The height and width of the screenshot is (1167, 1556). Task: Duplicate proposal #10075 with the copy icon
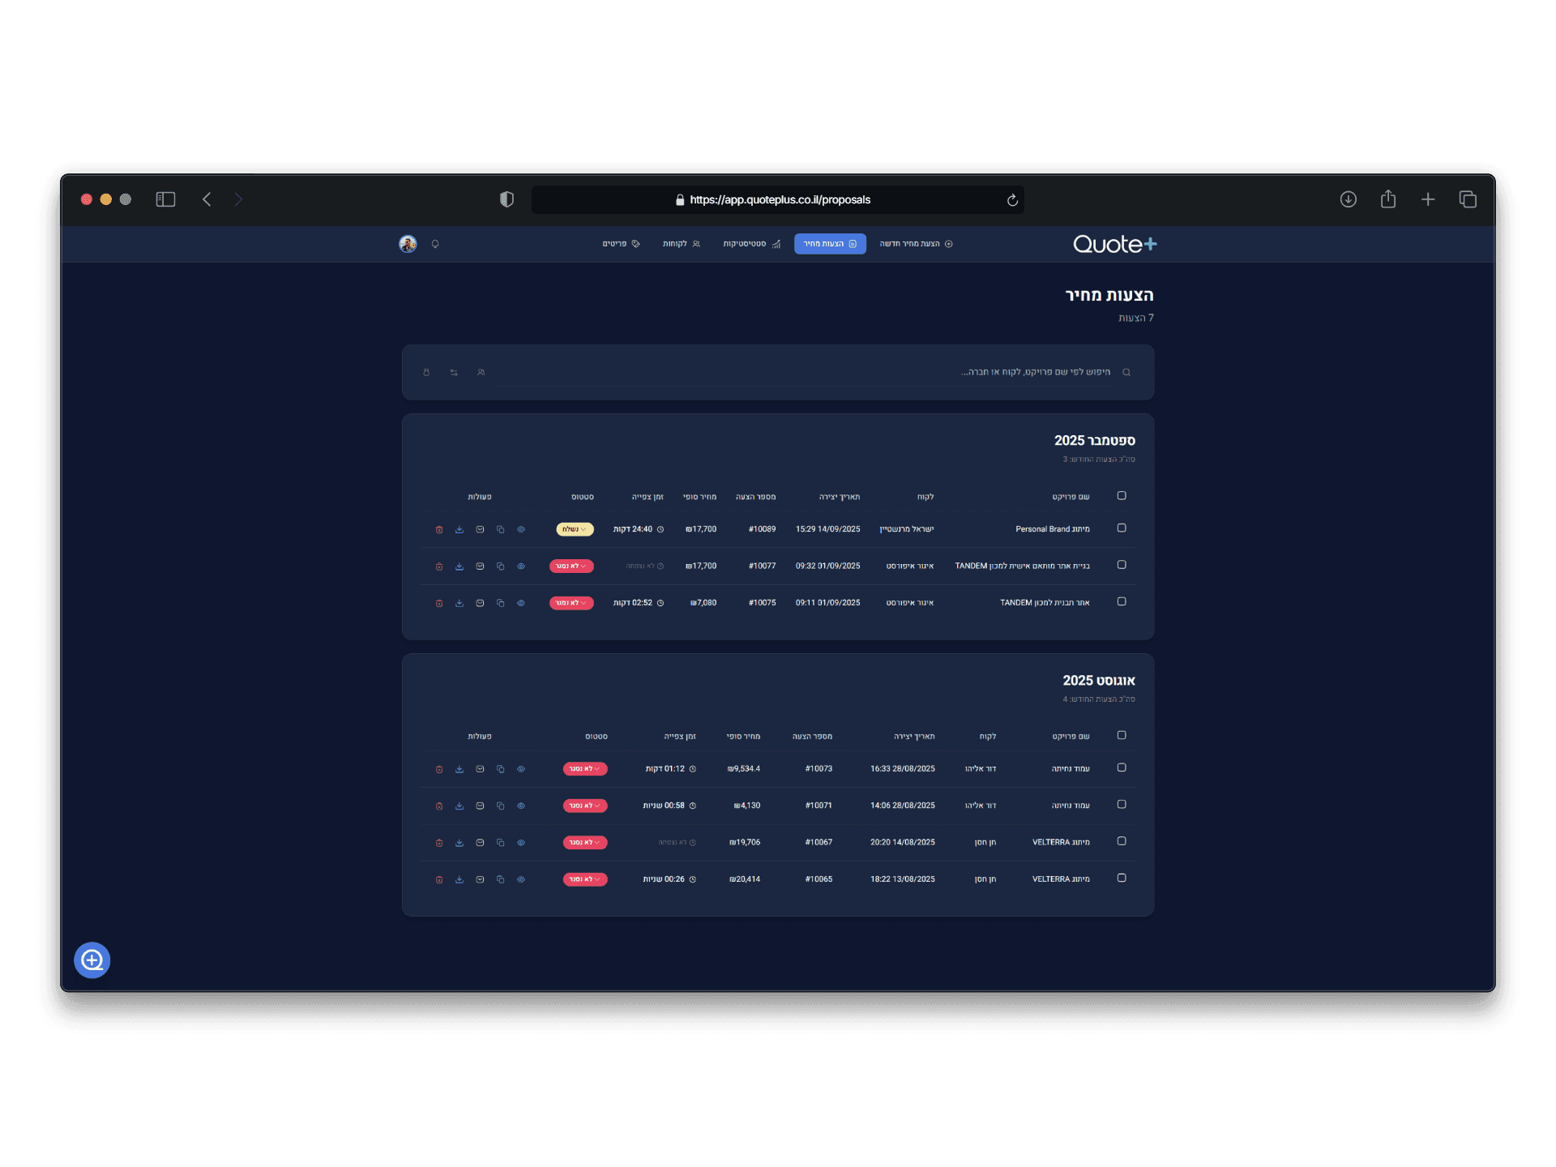[500, 603]
